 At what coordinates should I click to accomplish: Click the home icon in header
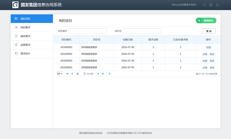[204, 5]
